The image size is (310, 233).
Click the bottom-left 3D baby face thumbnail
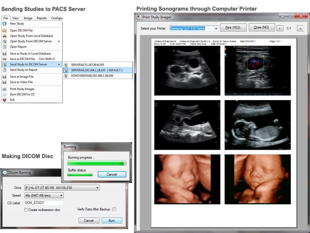[x=187, y=179]
